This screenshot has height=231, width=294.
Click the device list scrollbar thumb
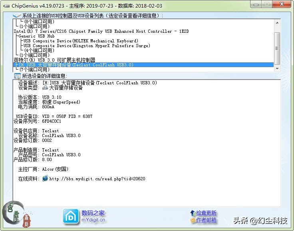[277, 48]
